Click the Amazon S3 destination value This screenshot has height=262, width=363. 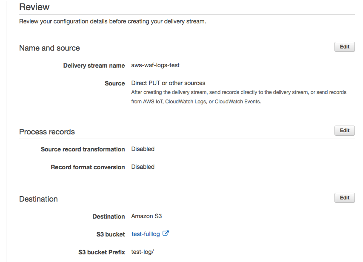pos(146,216)
